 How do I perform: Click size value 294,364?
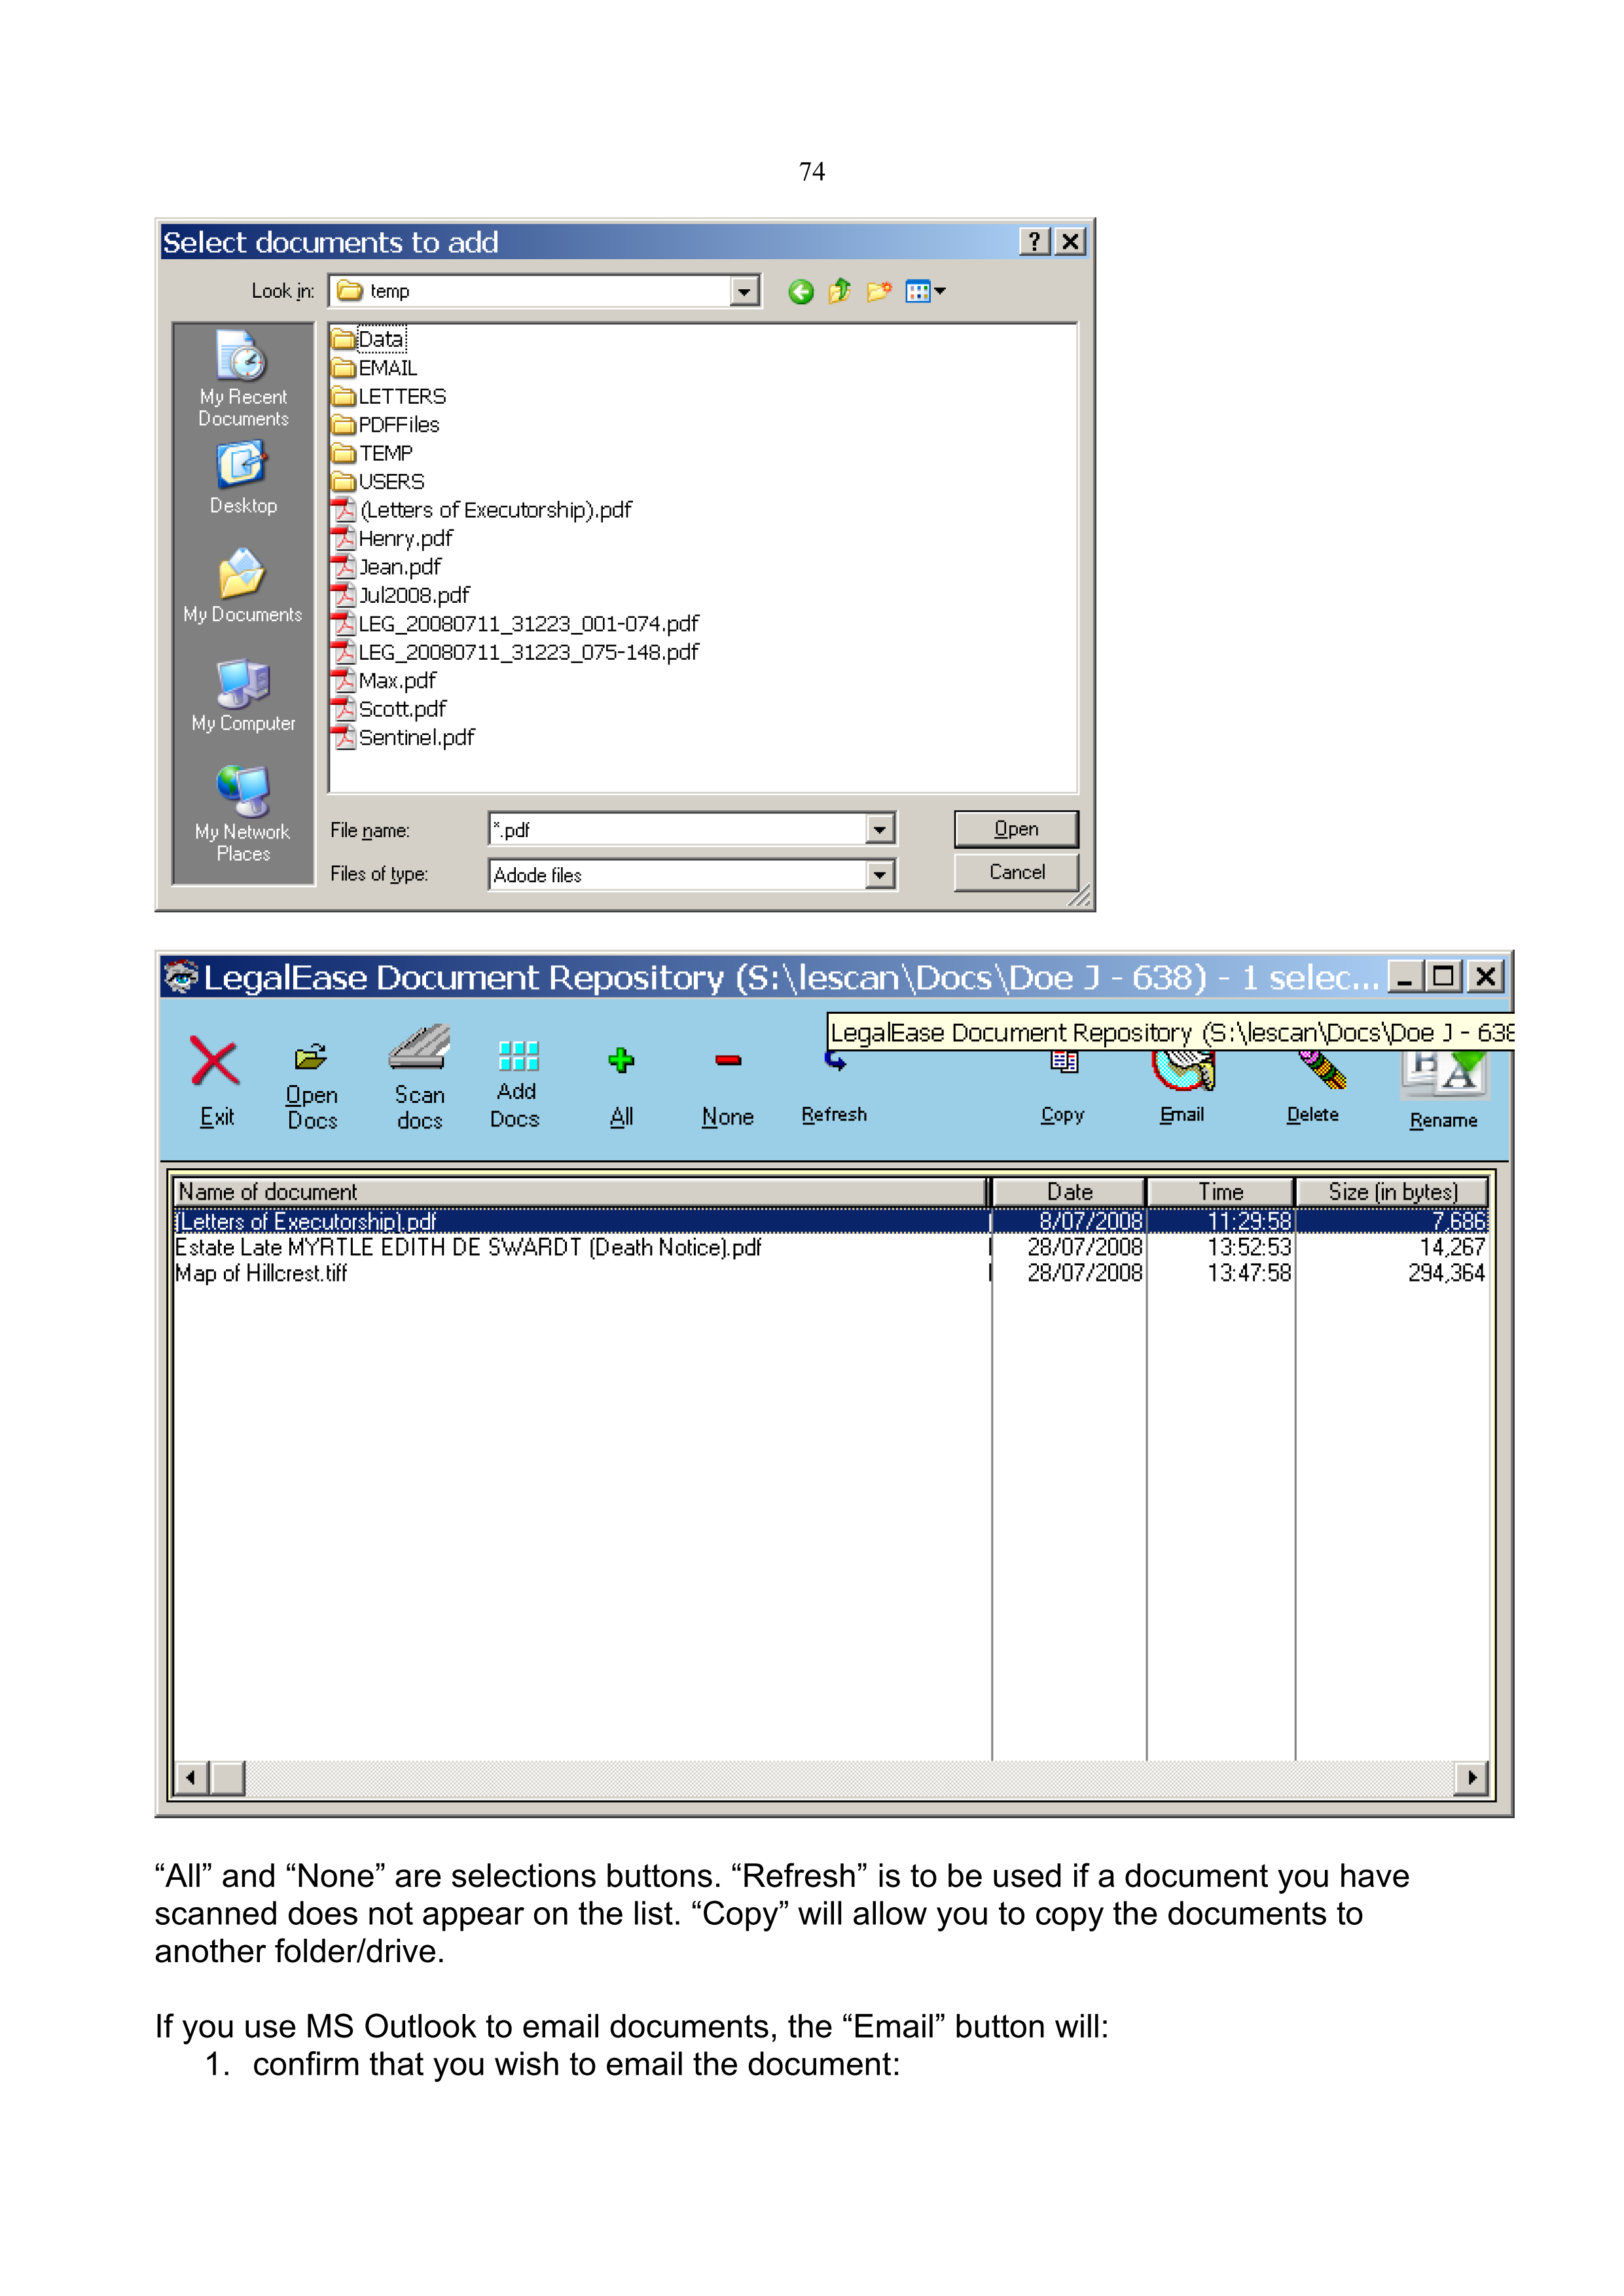coord(1446,1273)
